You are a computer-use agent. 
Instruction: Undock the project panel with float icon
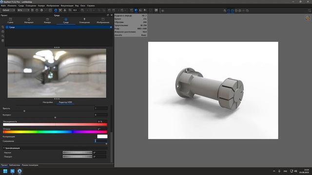click(108, 15)
